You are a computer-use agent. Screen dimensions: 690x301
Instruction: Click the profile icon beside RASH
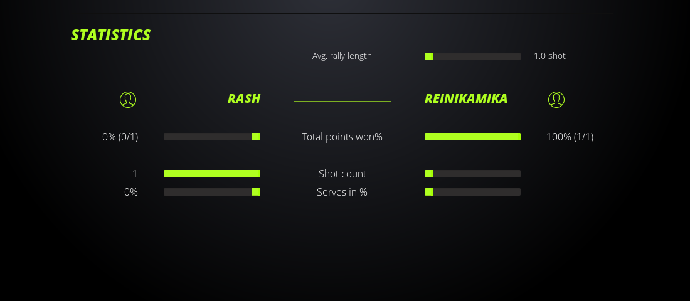[x=128, y=99]
